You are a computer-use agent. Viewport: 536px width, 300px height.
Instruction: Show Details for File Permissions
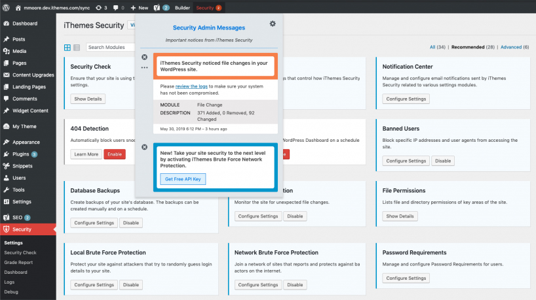pyautogui.click(x=400, y=216)
